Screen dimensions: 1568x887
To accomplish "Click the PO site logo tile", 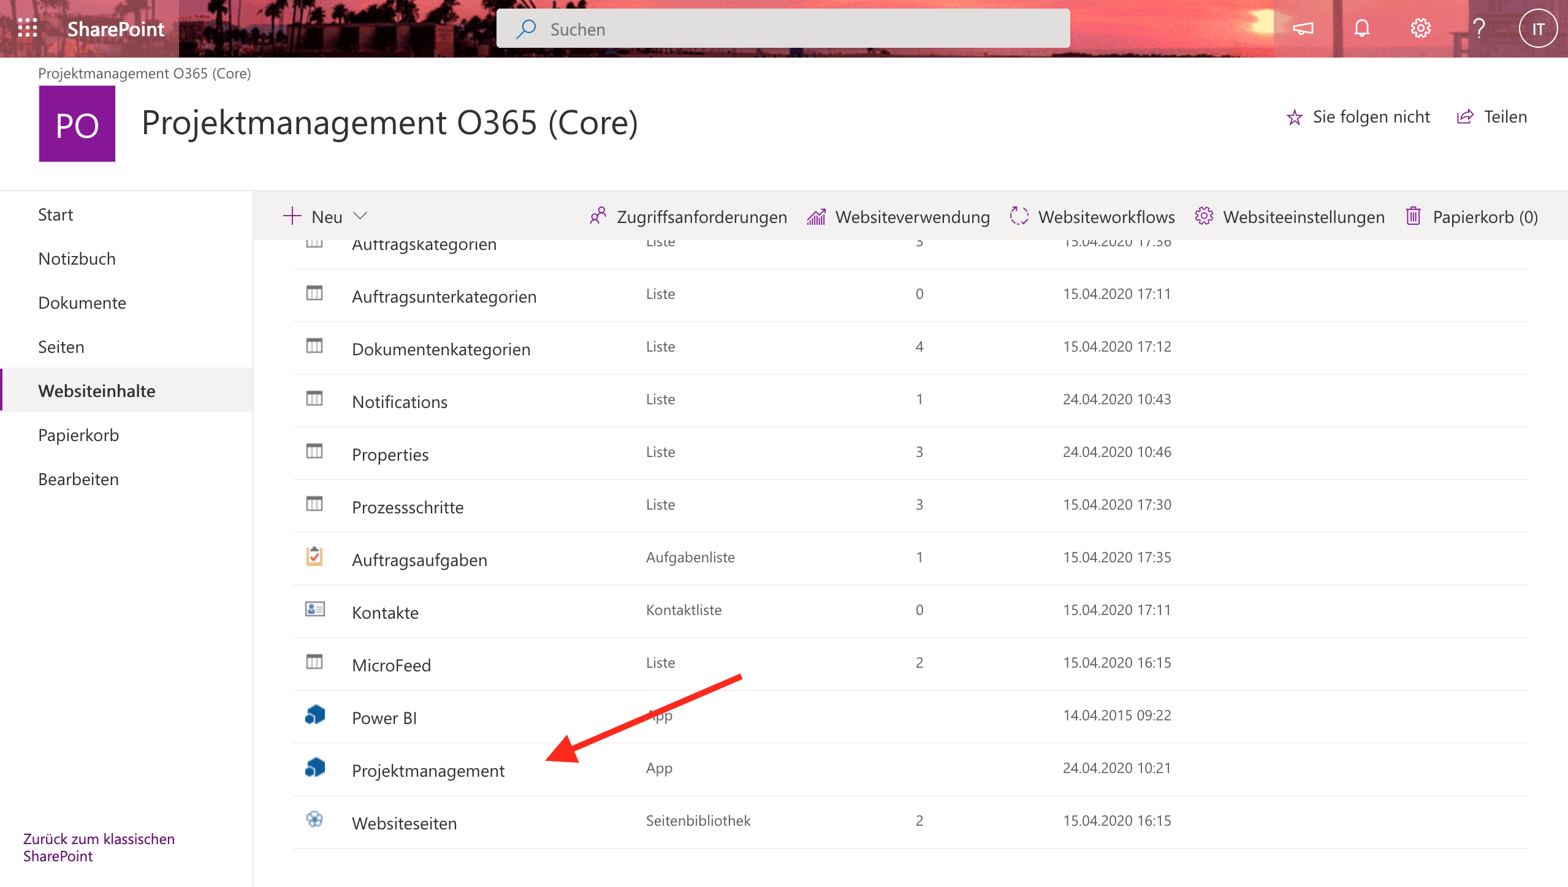I will point(77,124).
